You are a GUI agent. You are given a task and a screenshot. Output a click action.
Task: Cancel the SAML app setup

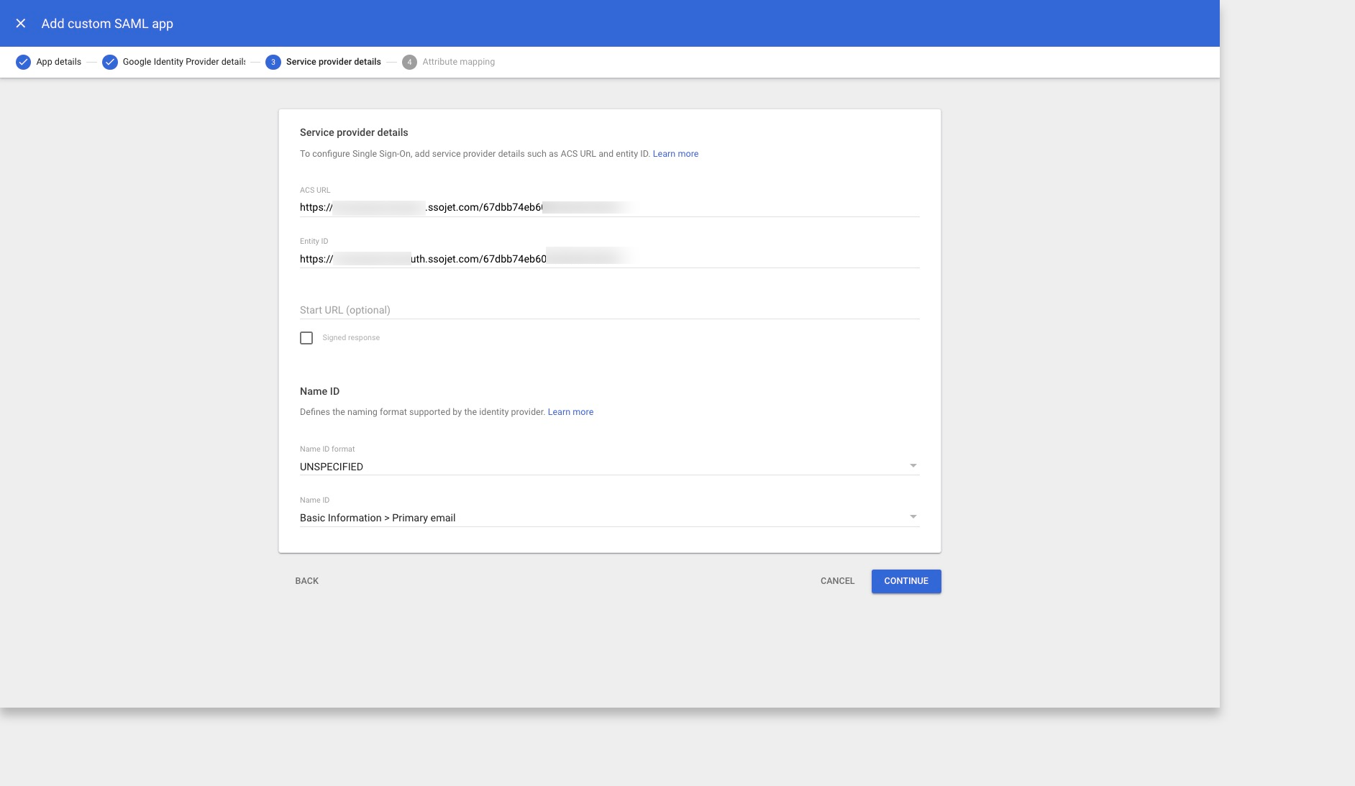[x=836, y=581]
